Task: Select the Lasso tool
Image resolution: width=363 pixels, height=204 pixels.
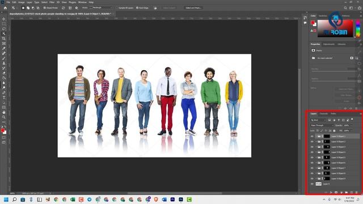Action: (4, 29)
